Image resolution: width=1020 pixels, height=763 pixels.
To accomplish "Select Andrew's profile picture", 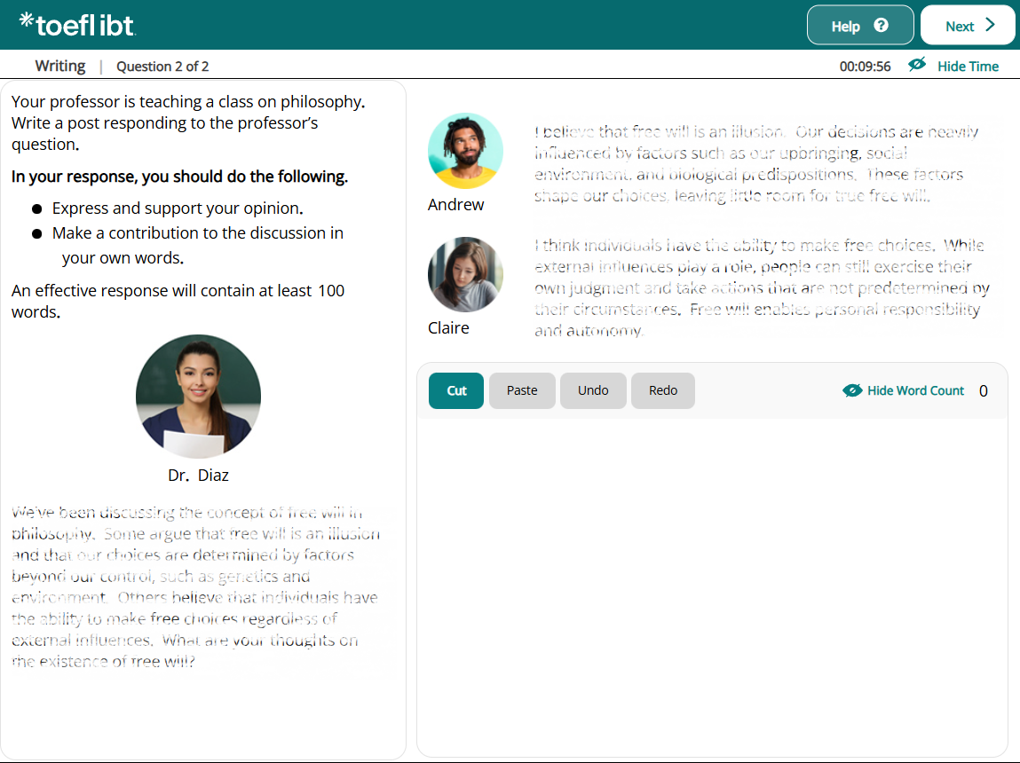I will tap(465, 151).
